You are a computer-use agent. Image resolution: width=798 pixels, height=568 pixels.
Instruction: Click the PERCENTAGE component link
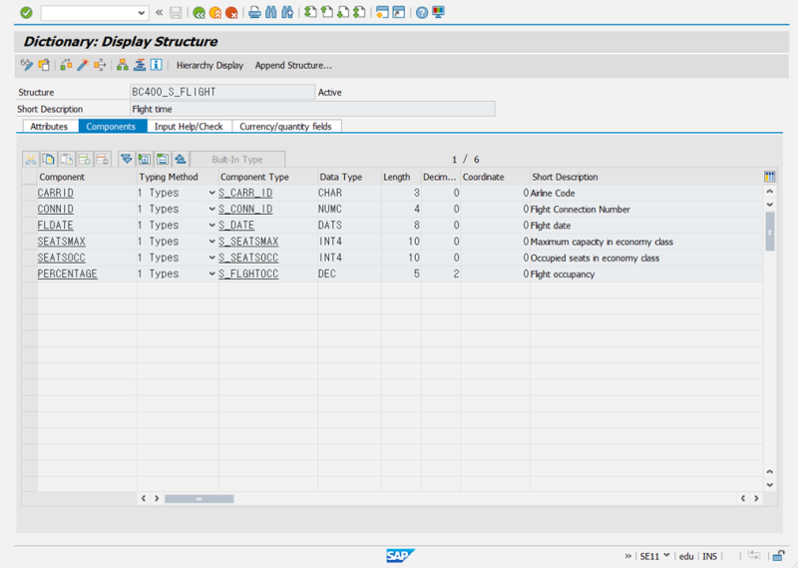67,274
